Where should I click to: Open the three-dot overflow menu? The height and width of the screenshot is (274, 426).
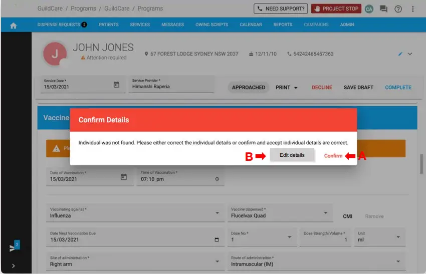[x=412, y=9]
